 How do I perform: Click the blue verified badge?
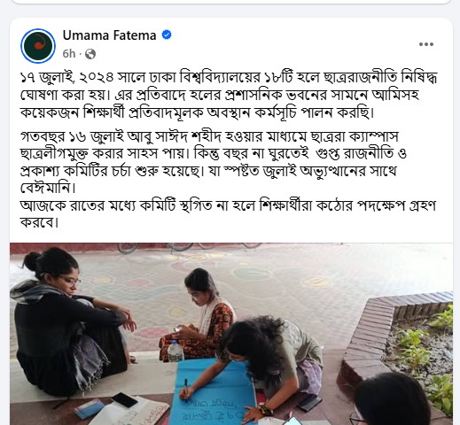point(167,35)
